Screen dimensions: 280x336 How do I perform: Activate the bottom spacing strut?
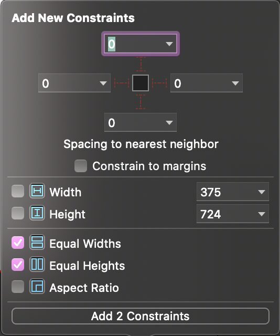141,102
